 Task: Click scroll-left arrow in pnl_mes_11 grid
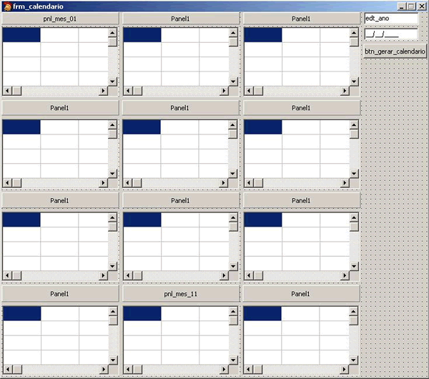[x=128, y=370]
